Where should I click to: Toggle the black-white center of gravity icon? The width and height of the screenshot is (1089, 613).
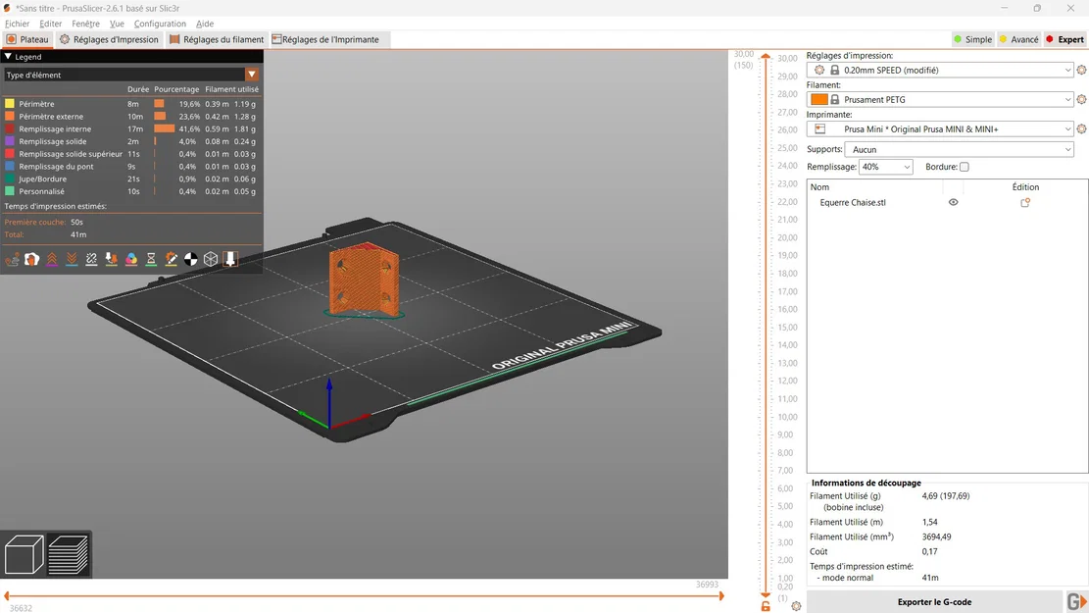(191, 259)
